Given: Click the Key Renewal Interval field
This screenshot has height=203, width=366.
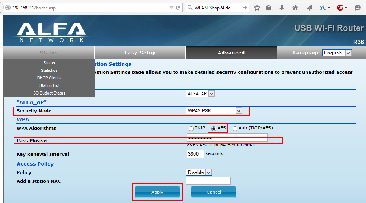Looking at the screenshot, I should 195,154.
